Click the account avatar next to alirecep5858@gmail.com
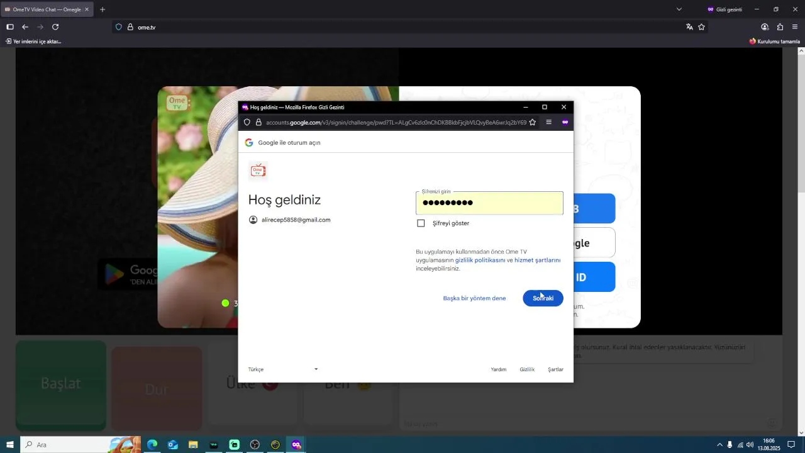 click(253, 220)
